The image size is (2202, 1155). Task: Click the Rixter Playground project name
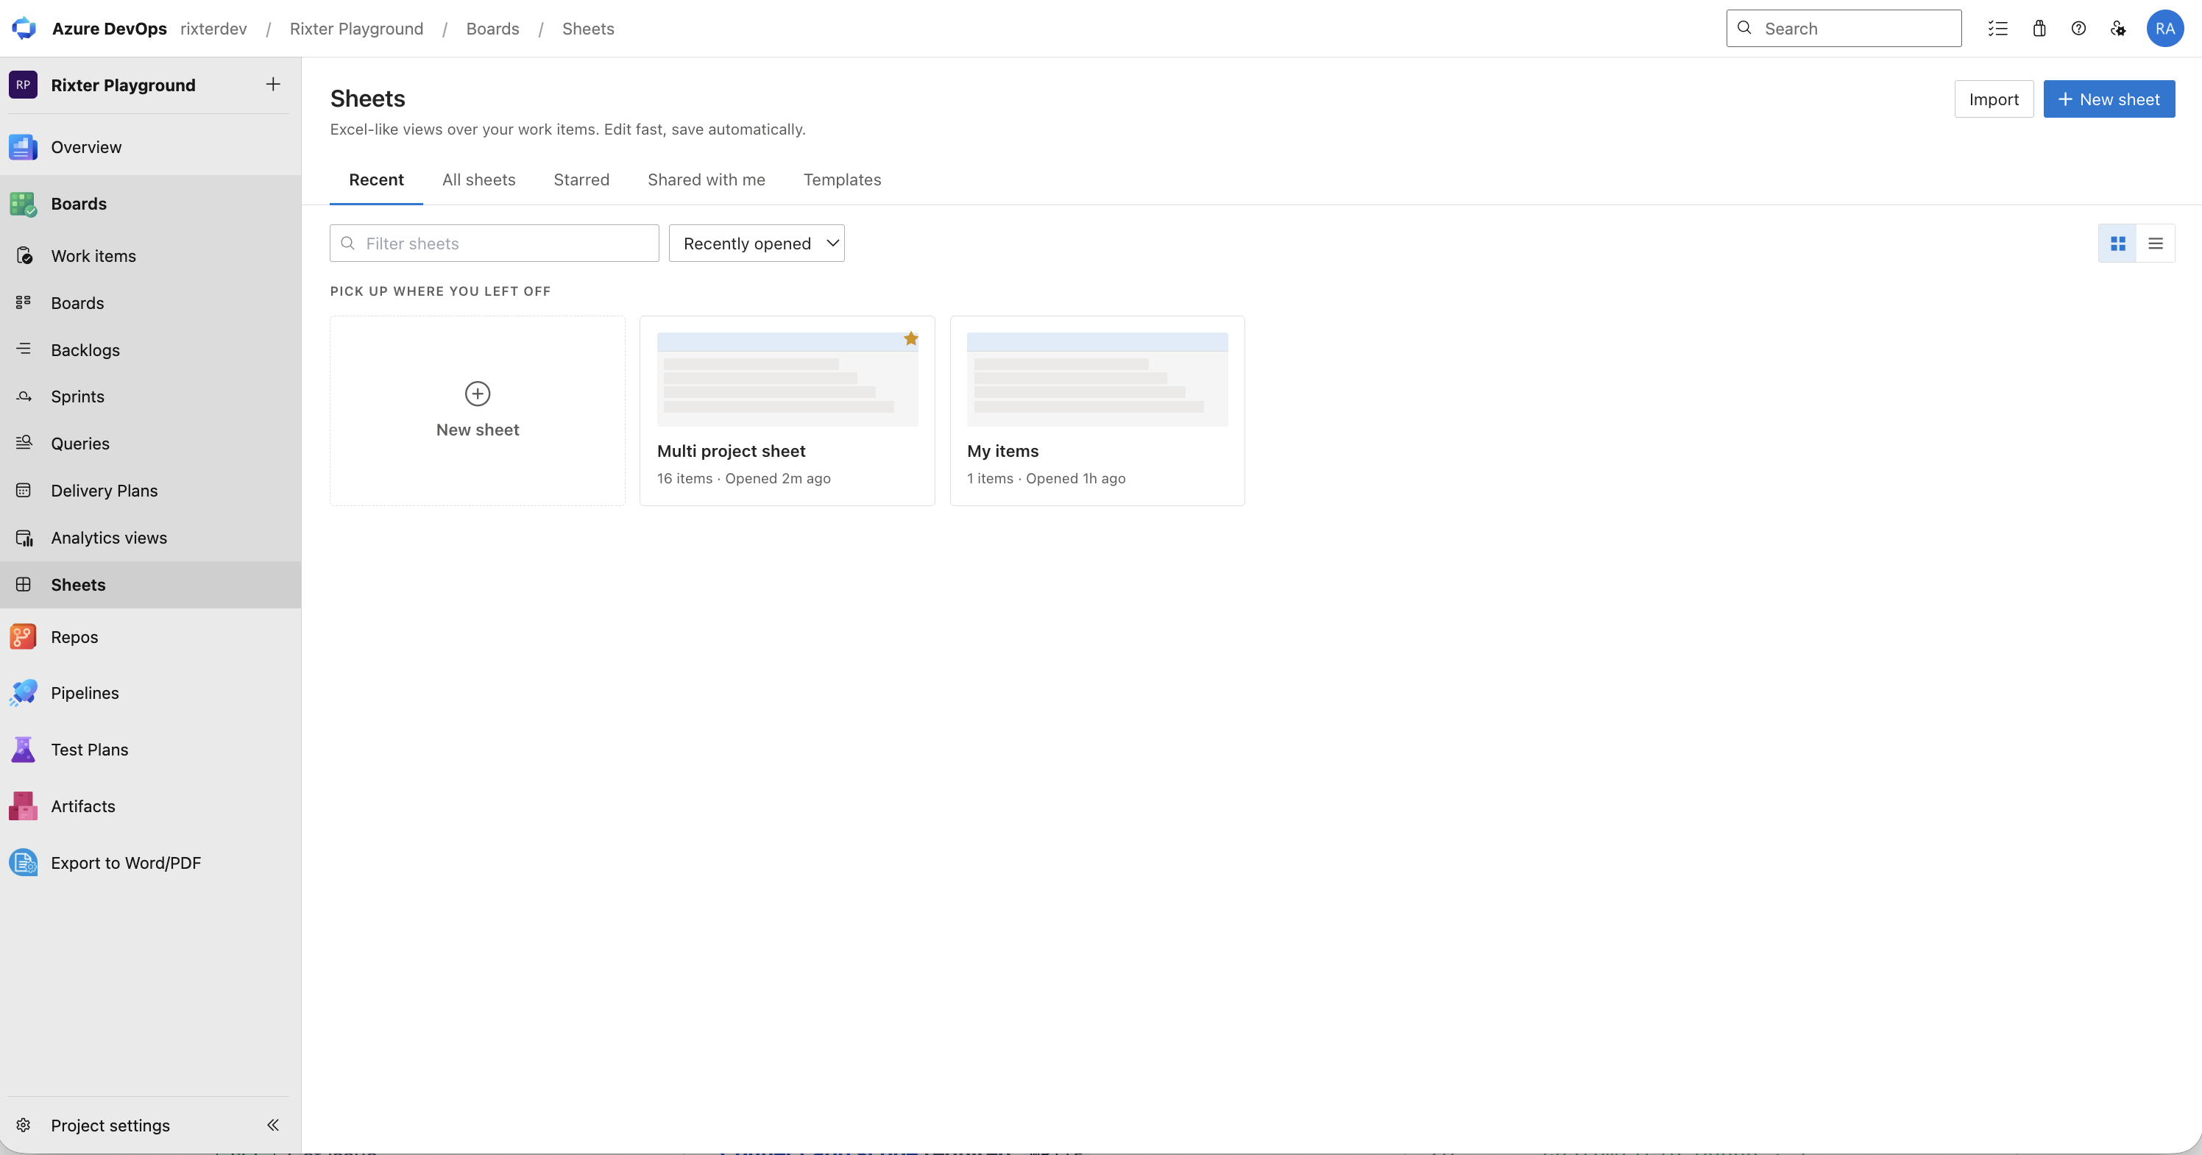tap(123, 85)
